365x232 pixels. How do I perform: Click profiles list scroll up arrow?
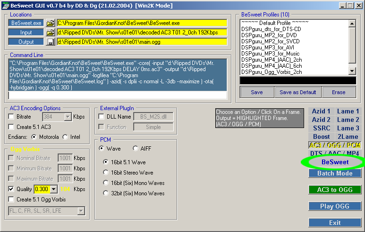pyautogui.click(x=352, y=24)
